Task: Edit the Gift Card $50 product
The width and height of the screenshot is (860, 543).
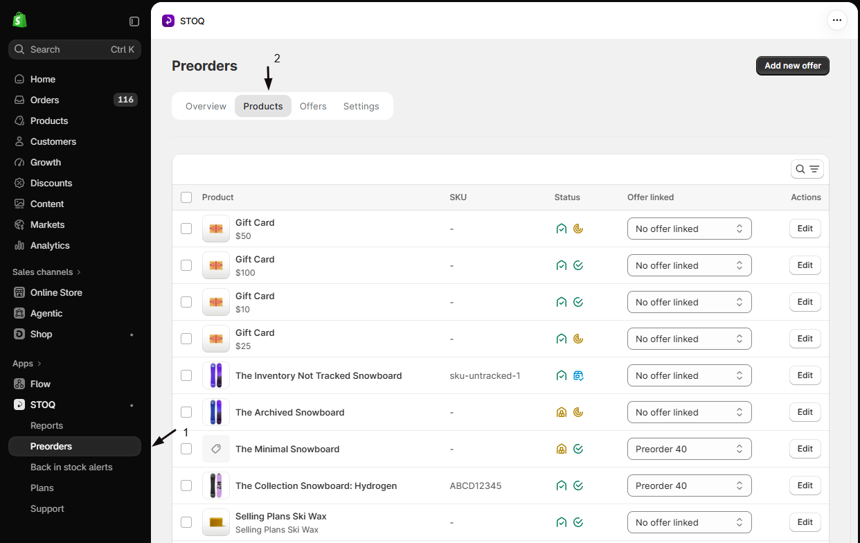Action: [x=805, y=229]
